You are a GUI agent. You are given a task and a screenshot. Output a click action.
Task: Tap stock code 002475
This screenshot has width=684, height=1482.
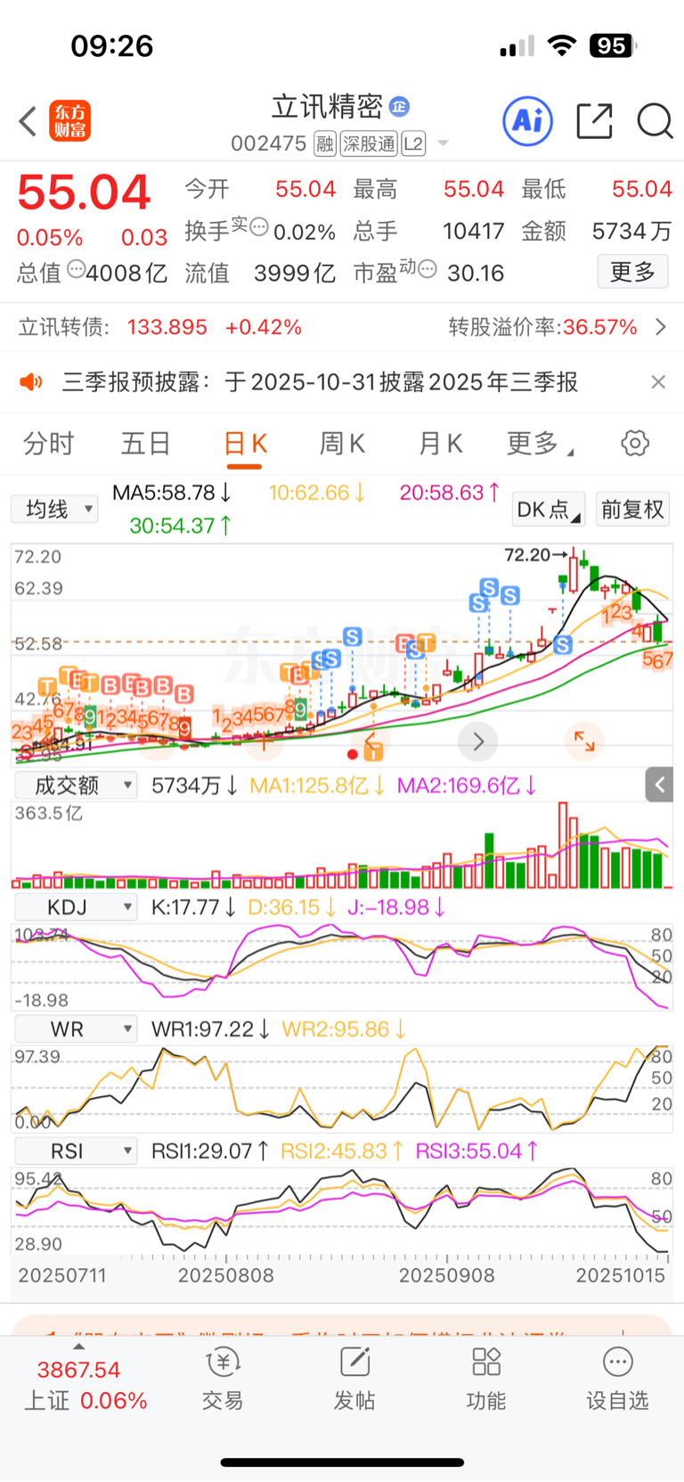click(268, 143)
